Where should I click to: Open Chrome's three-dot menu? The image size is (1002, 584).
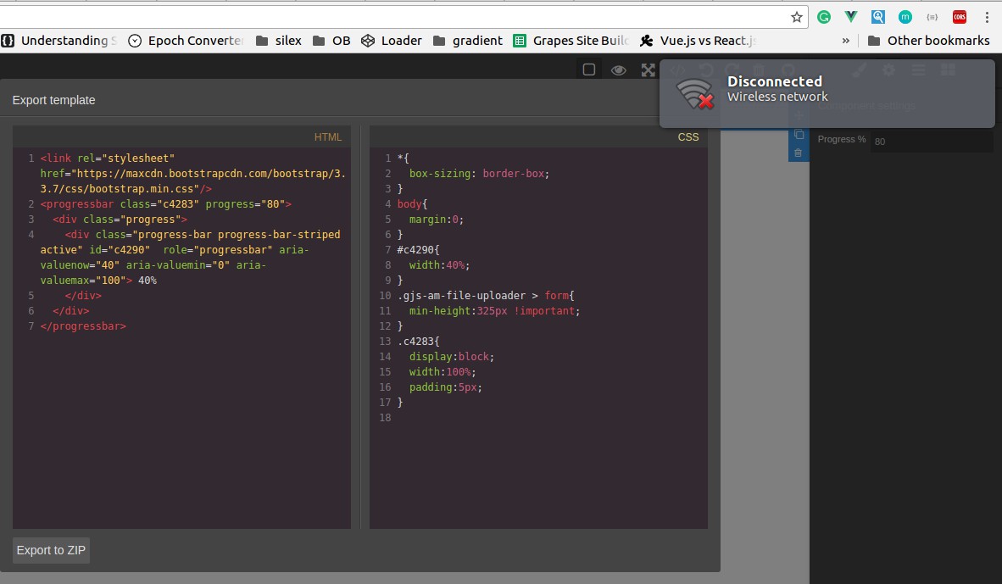coord(986,17)
